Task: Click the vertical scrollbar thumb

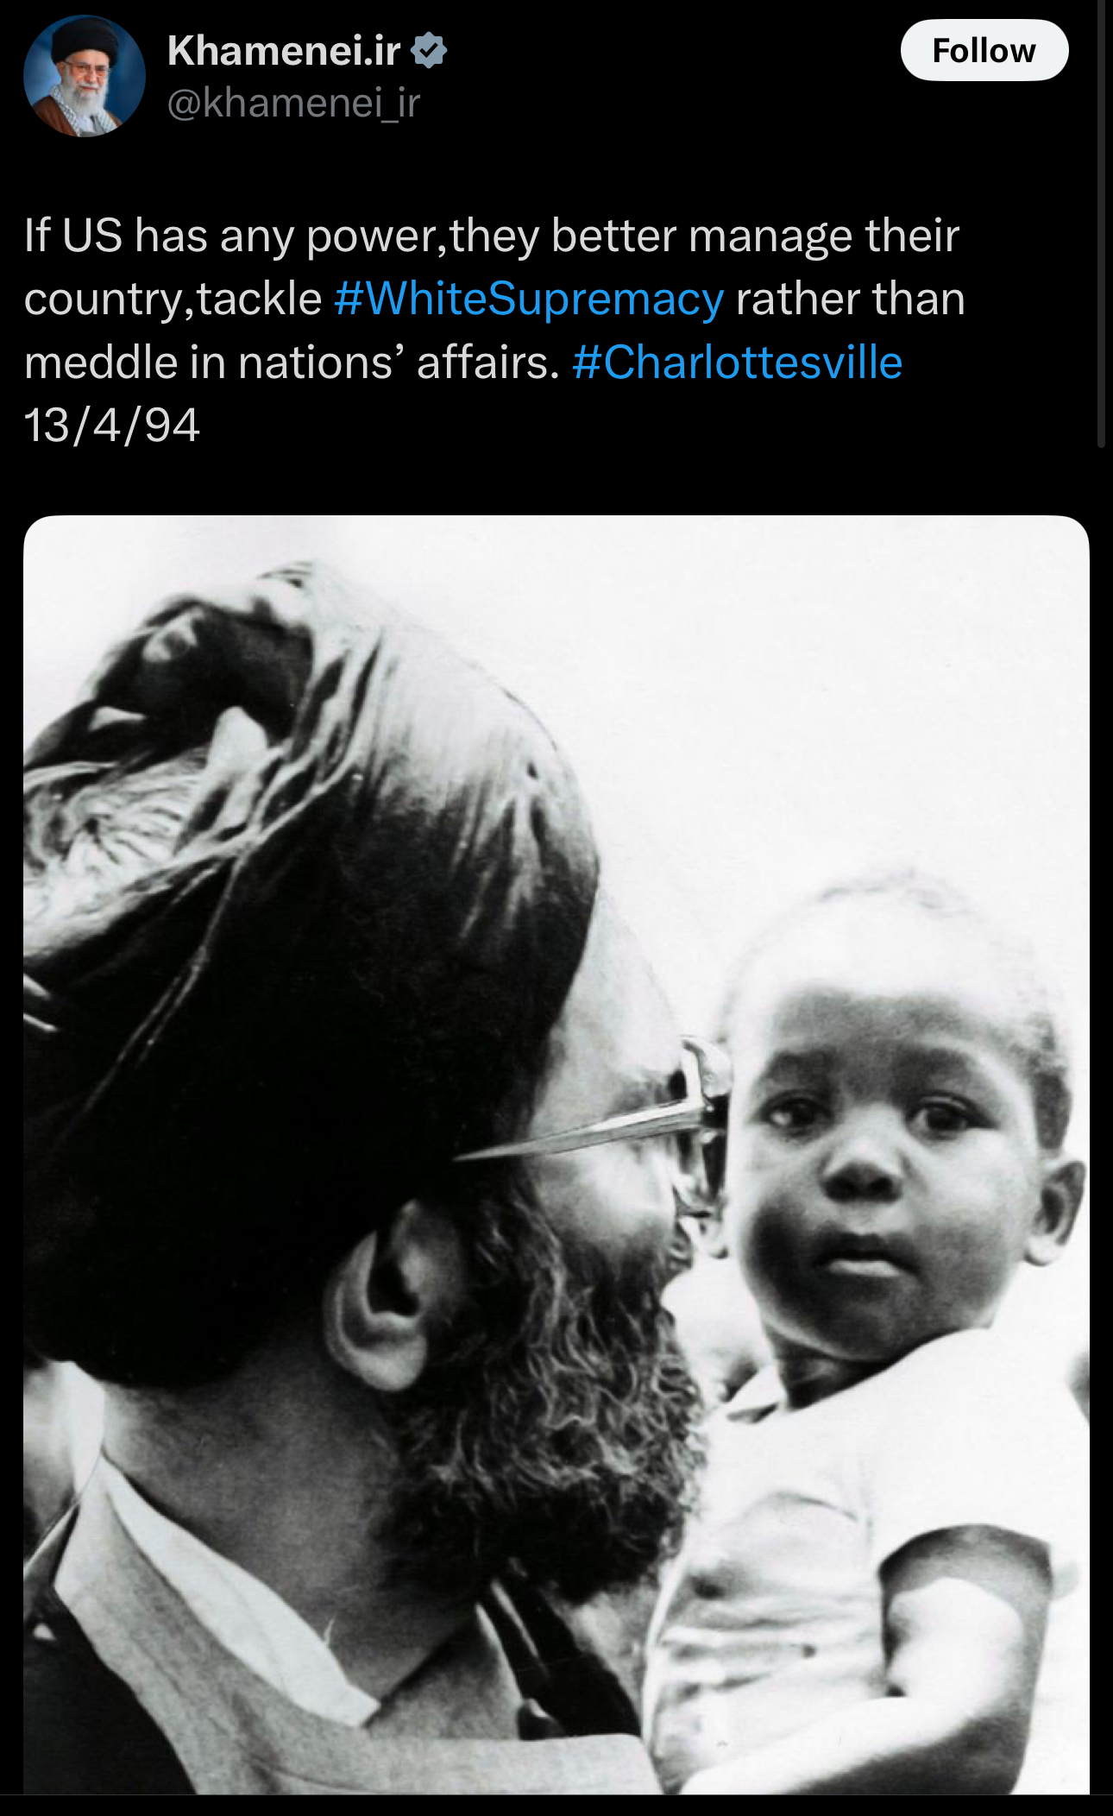Action: coord(1101,224)
